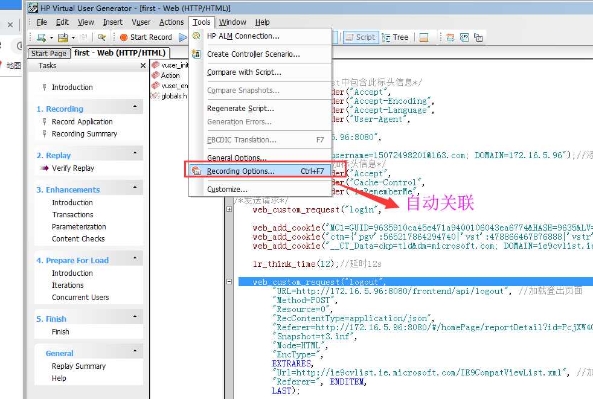Switch to Script view
Image resolution: width=593 pixels, height=399 pixels.
[x=361, y=37]
